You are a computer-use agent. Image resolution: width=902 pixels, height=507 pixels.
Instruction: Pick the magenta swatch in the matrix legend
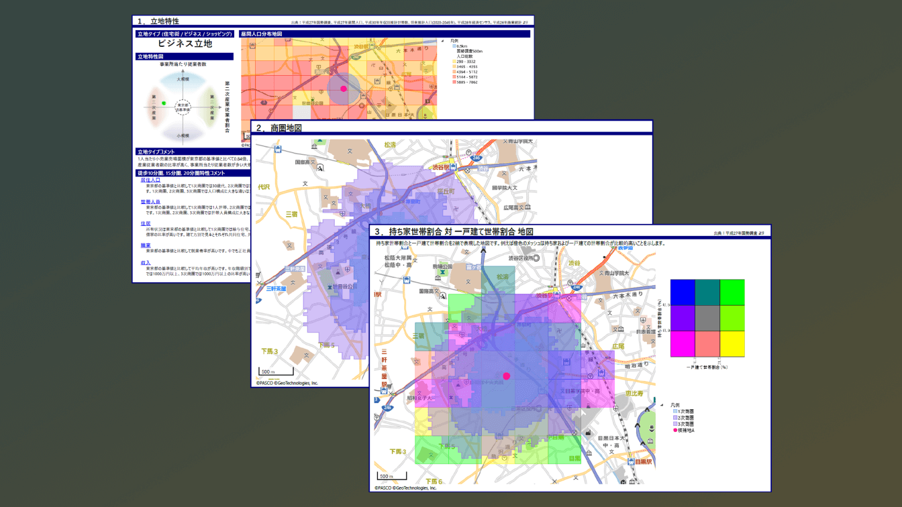[x=683, y=343]
